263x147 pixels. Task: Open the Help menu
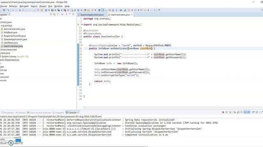tap(67, 6)
